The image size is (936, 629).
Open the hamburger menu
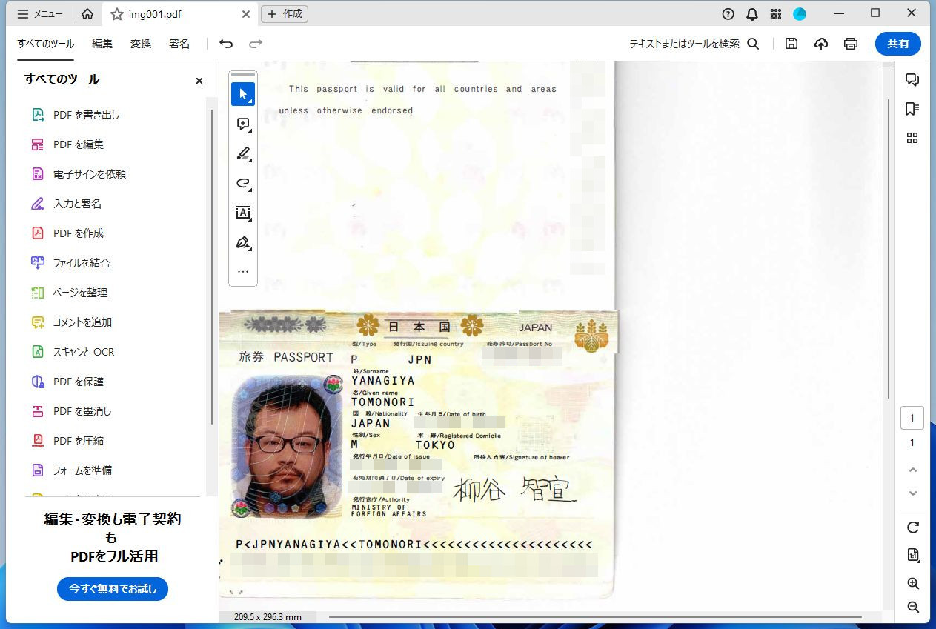click(x=21, y=13)
